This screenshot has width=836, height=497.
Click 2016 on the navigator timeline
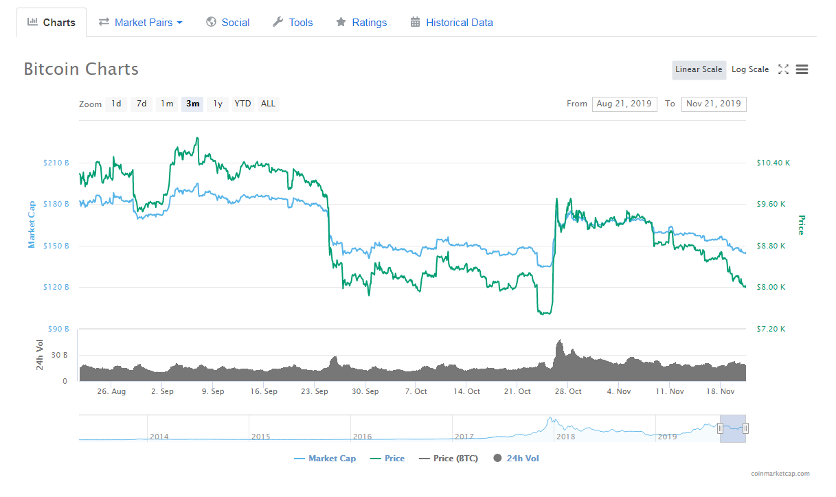[362, 437]
